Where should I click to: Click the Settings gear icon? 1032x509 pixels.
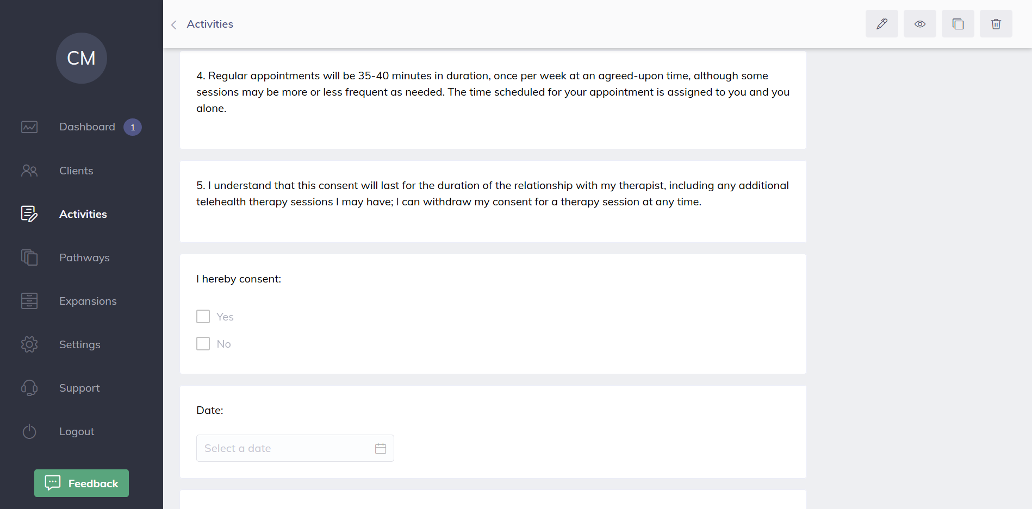click(29, 344)
